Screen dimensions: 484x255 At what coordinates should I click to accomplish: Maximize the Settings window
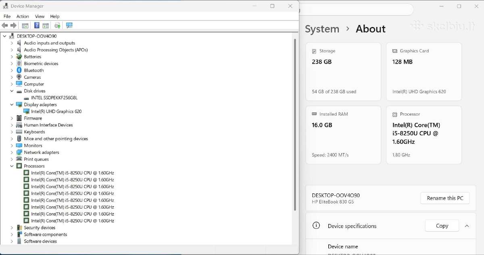pyautogui.click(x=459, y=6)
